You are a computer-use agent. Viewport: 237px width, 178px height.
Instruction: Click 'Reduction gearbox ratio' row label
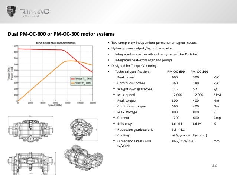[135, 130]
